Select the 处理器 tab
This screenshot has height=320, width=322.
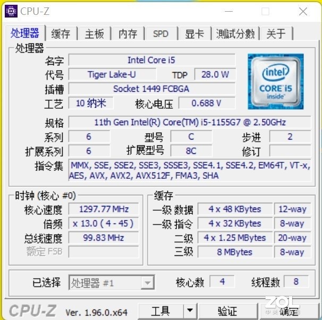(25, 33)
